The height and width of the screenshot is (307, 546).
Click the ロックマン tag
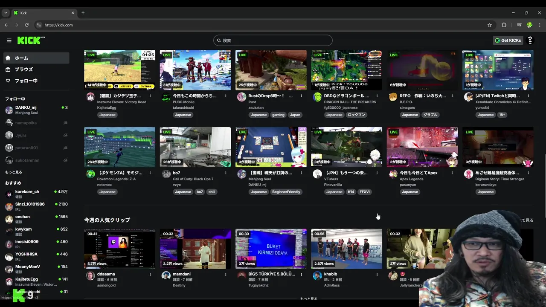tap(357, 115)
